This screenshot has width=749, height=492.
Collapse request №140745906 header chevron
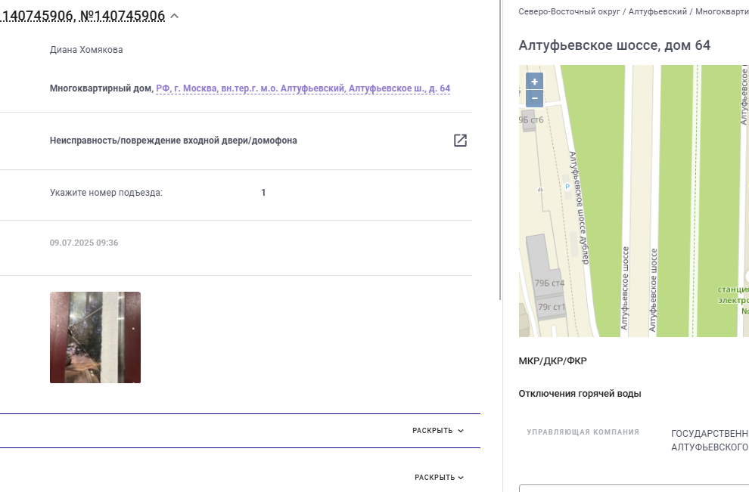tap(175, 16)
